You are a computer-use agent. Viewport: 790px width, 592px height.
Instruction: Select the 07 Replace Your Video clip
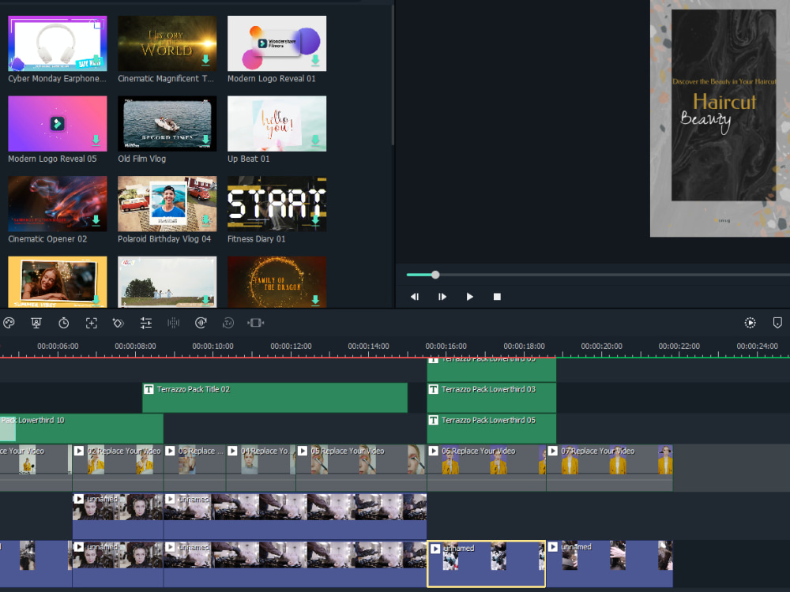click(610, 467)
